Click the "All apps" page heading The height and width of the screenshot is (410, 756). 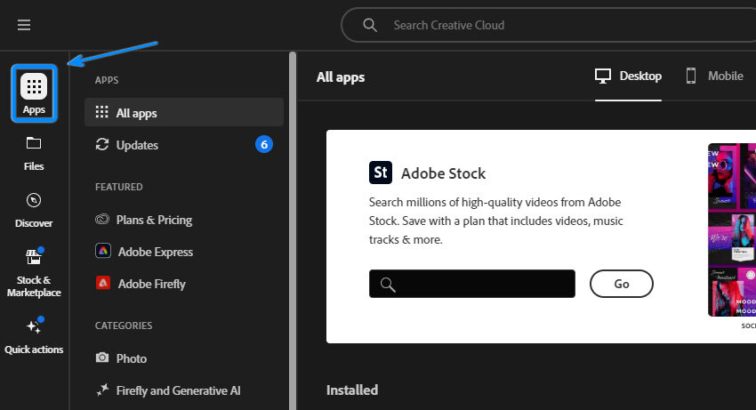[341, 77]
